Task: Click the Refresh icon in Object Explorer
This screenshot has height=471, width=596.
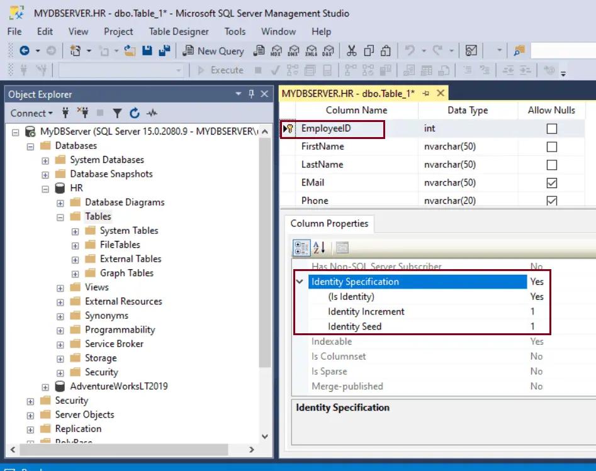Action: click(134, 113)
